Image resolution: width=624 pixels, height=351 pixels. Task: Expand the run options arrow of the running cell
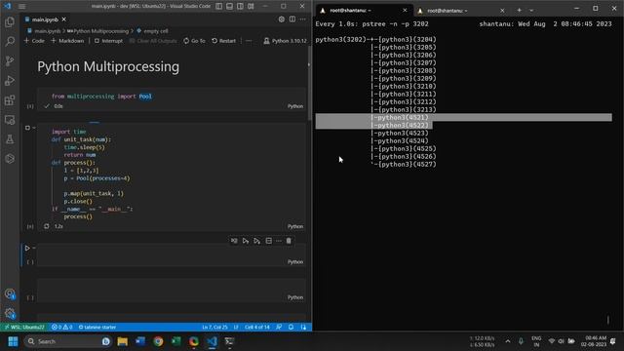tap(34, 128)
